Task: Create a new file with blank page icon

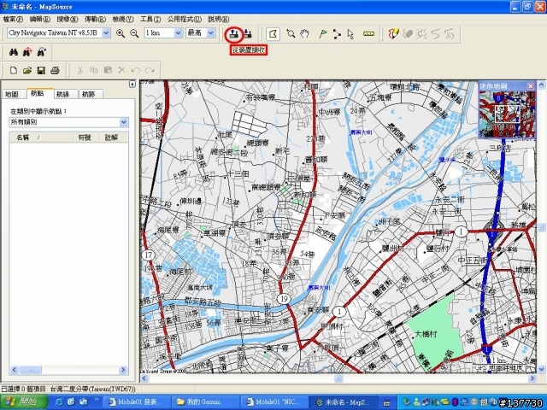Action: (14, 70)
